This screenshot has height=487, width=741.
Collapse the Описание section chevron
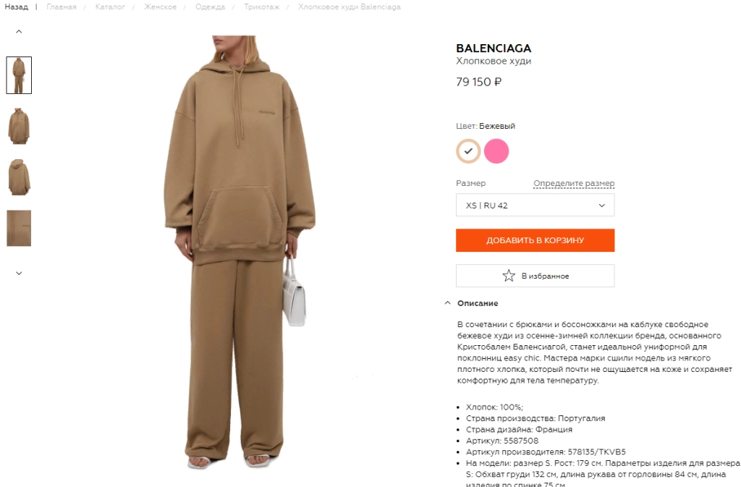(x=447, y=302)
